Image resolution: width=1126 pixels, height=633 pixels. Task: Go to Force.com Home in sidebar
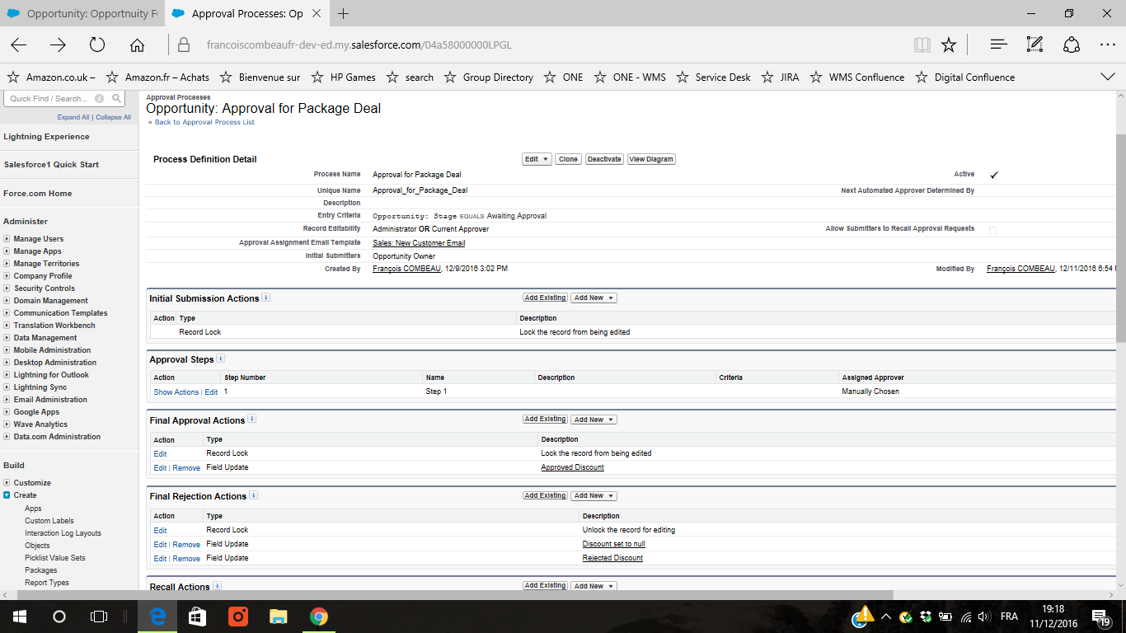click(x=38, y=194)
